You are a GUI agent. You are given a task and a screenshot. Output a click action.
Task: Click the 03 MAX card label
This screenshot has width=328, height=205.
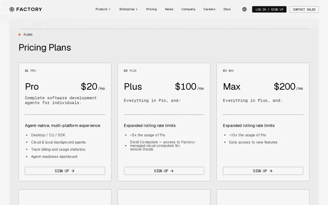pyautogui.click(x=228, y=71)
